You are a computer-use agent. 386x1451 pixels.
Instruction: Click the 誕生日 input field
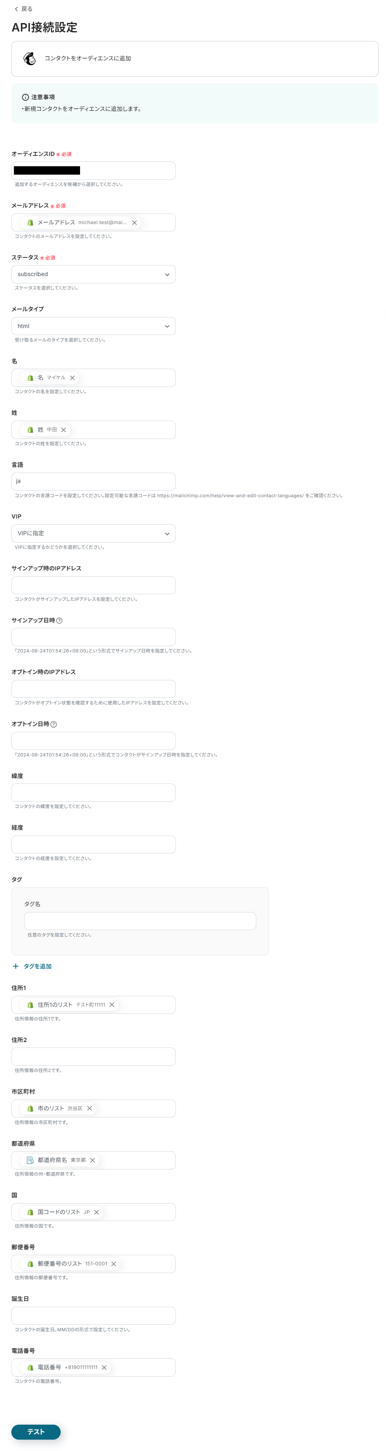coord(94,1316)
